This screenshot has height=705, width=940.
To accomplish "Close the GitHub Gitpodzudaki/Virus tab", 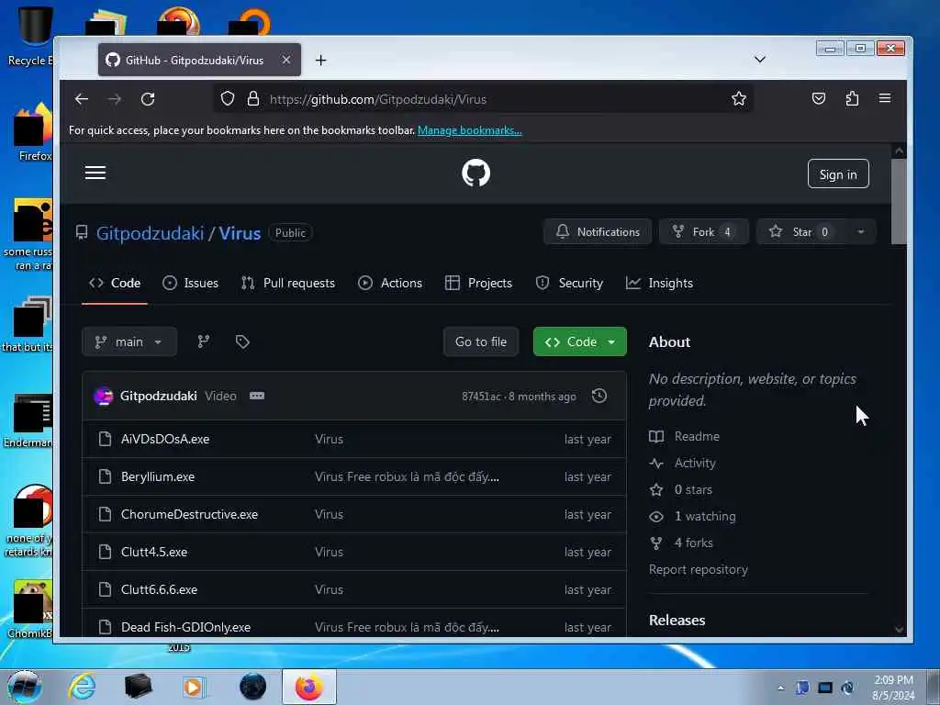I will click(286, 60).
